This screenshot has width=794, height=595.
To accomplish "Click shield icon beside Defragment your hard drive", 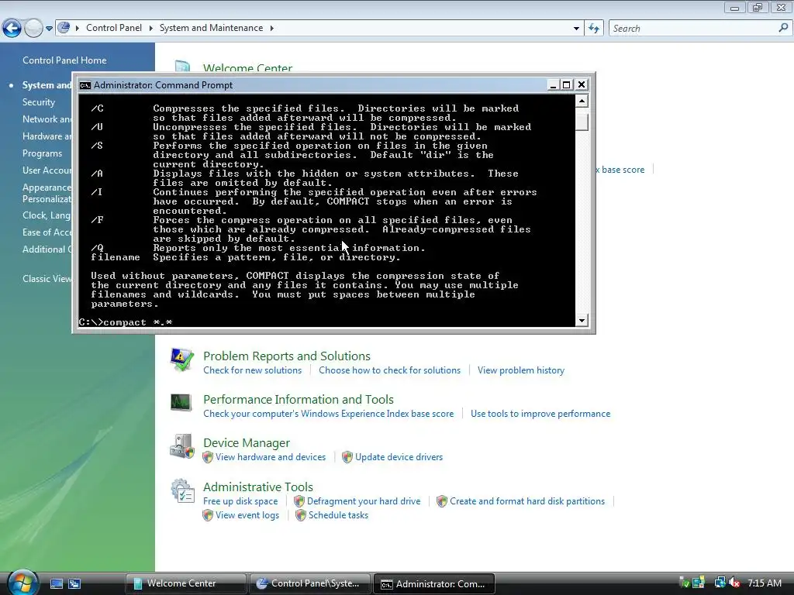I will [x=299, y=501].
